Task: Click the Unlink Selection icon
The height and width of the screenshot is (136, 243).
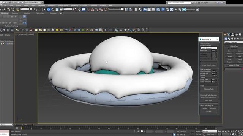Action: click(13, 9)
